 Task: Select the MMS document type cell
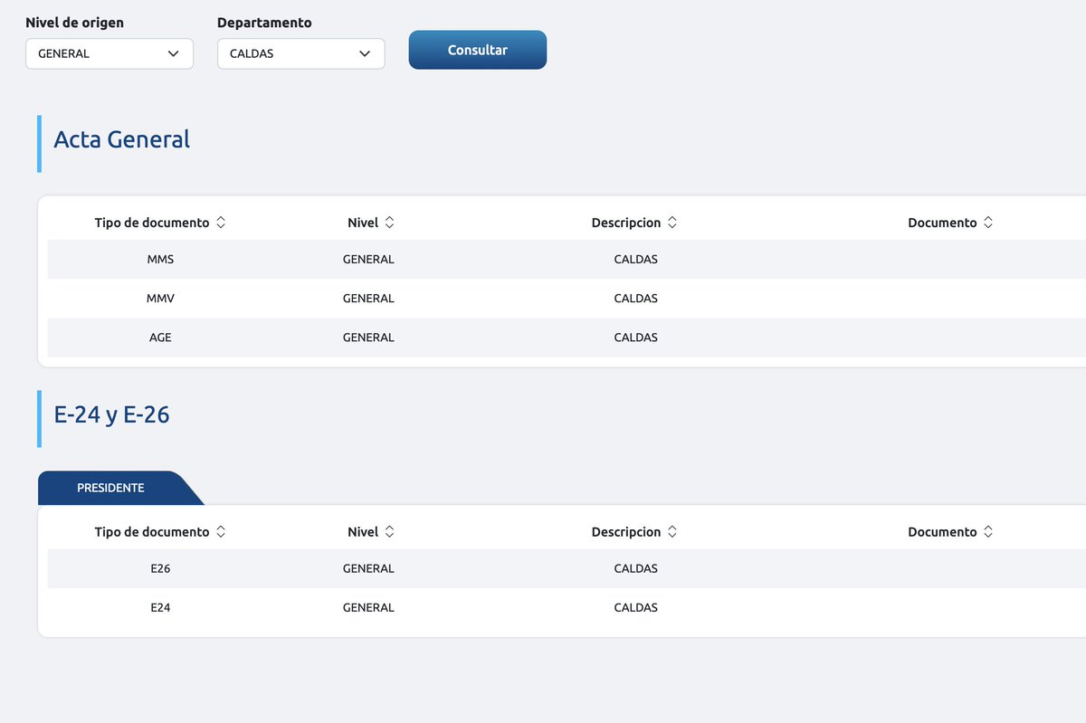tap(160, 260)
